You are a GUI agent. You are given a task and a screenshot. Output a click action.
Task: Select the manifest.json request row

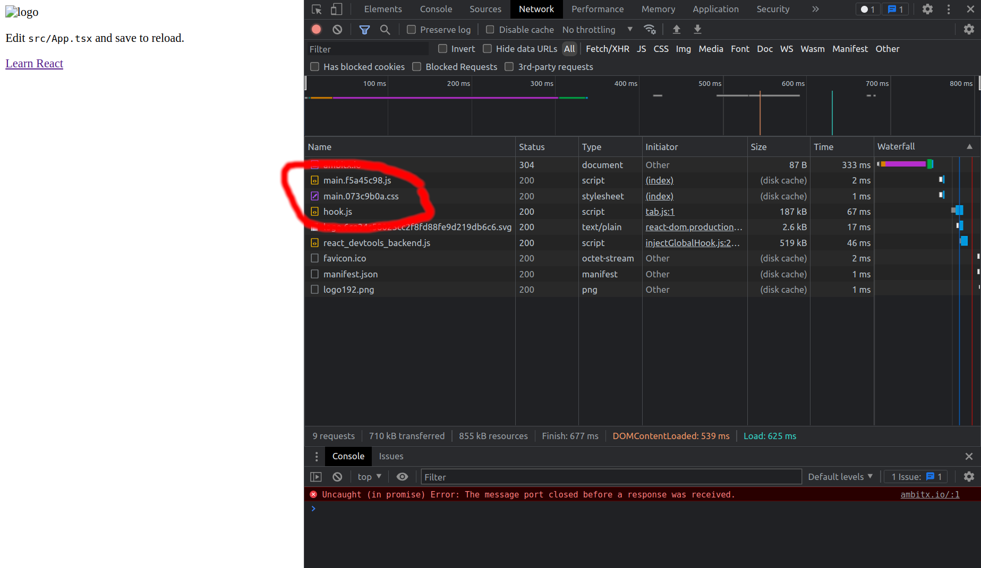tap(643, 274)
